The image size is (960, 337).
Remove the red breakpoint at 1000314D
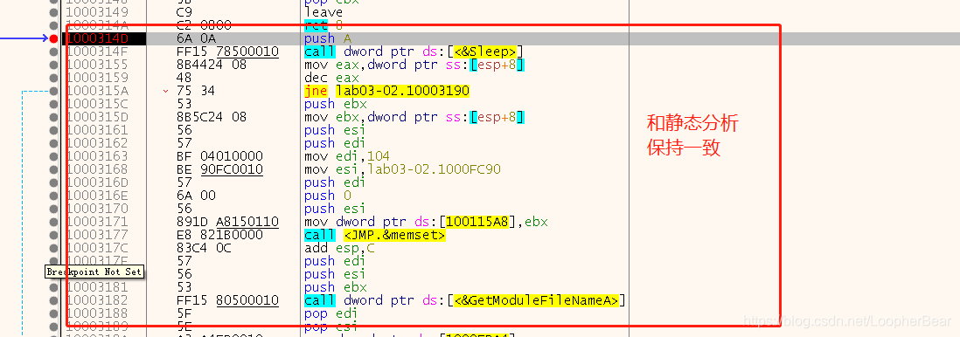54,38
